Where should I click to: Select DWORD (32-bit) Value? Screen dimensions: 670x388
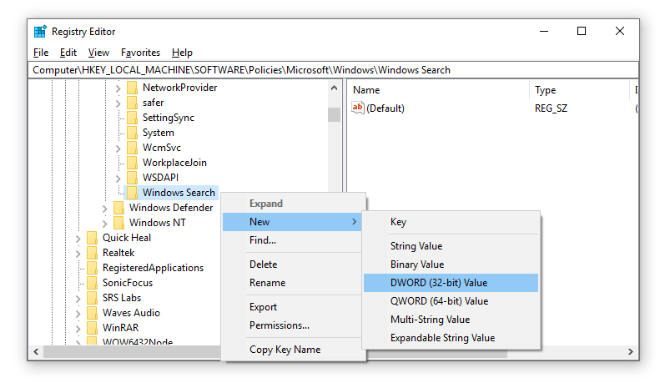(x=451, y=283)
